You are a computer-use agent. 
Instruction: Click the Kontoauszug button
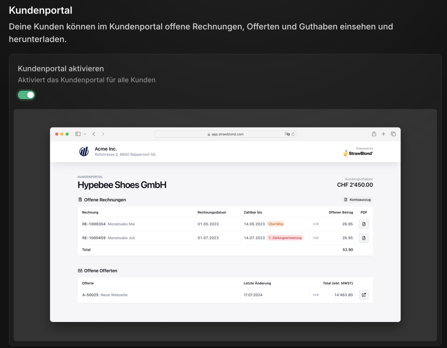coord(358,200)
